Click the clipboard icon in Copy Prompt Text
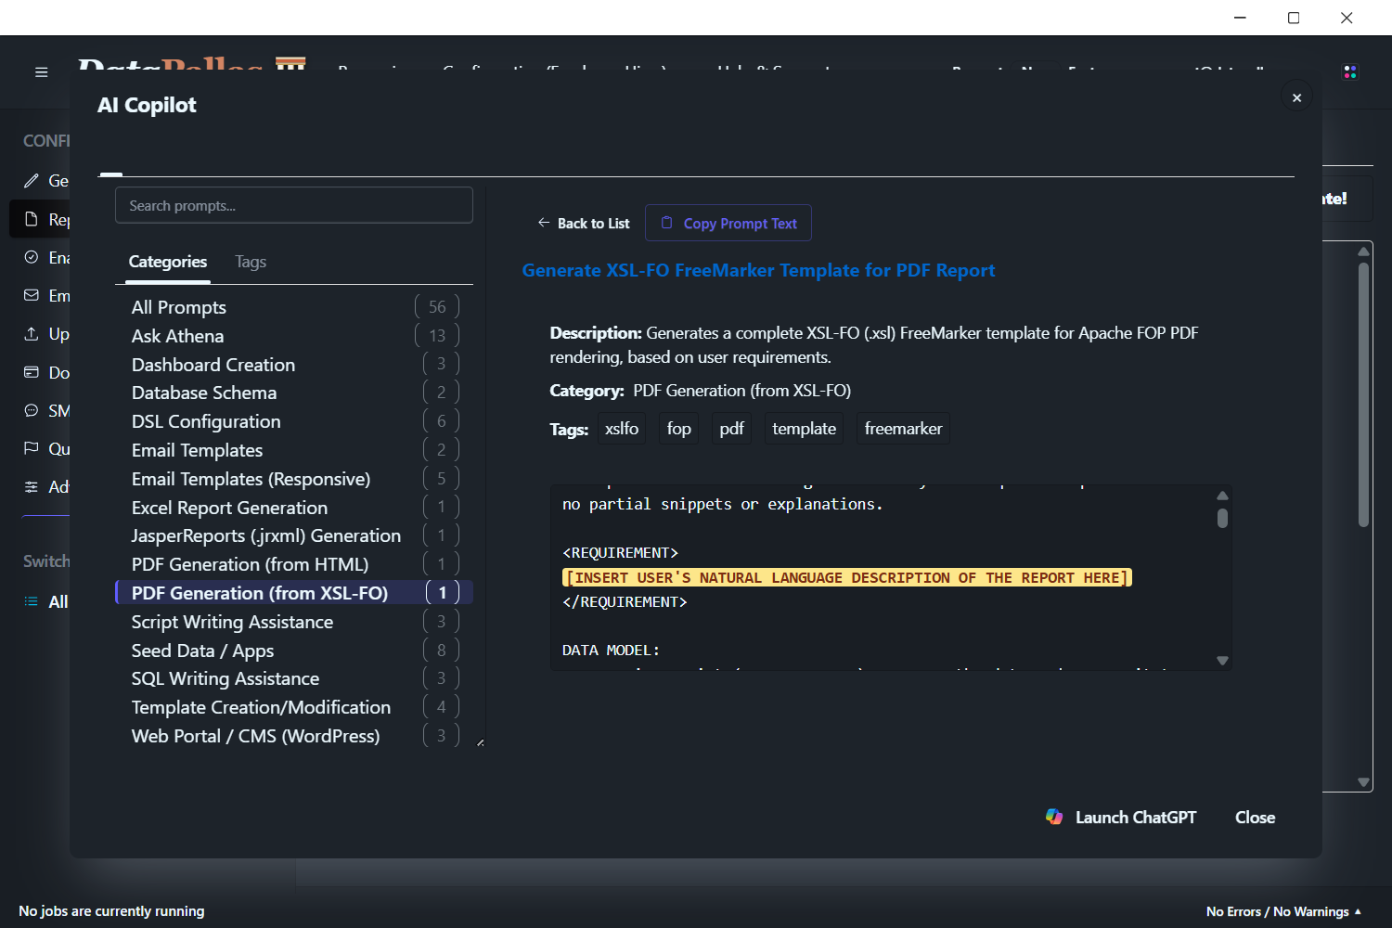The height and width of the screenshot is (928, 1392). click(x=666, y=223)
